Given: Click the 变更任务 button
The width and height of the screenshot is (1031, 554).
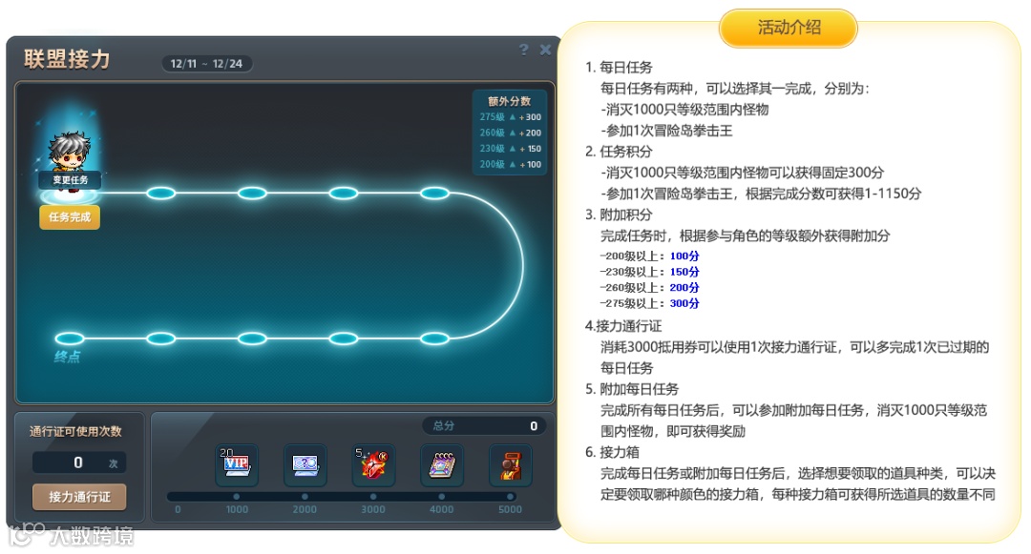Looking at the screenshot, I should point(70,180).
